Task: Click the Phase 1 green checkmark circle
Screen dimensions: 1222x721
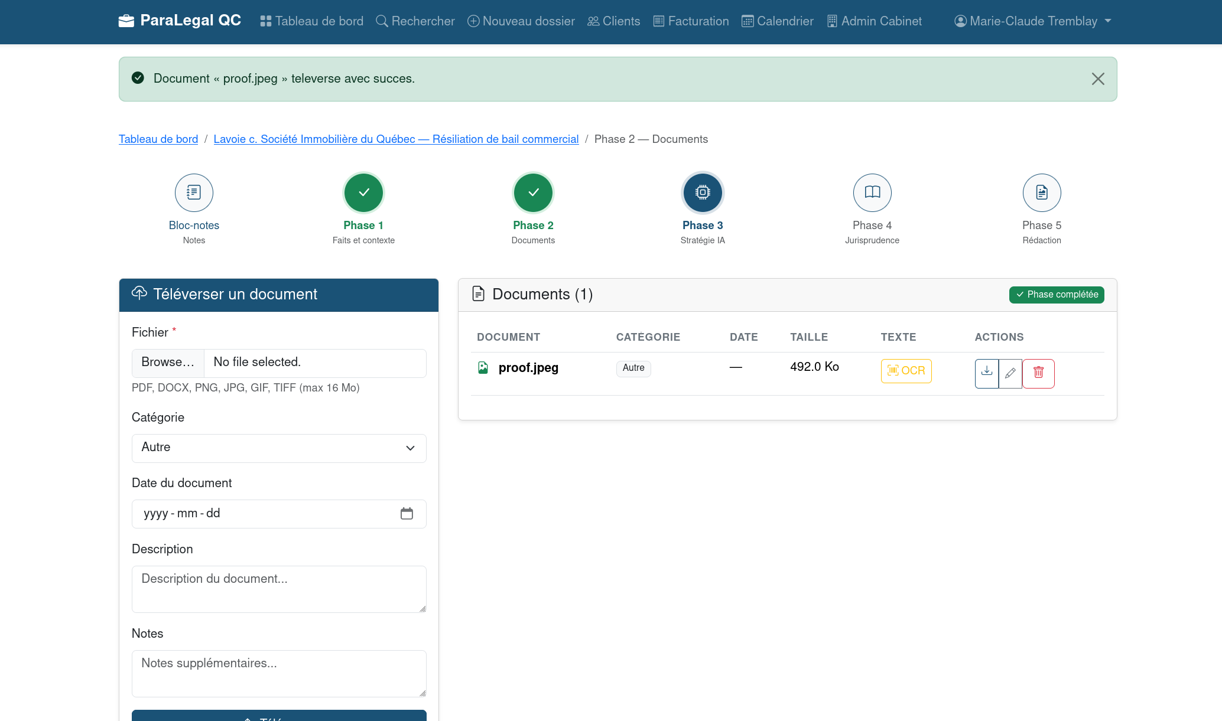Action: (x=363, y=193)
